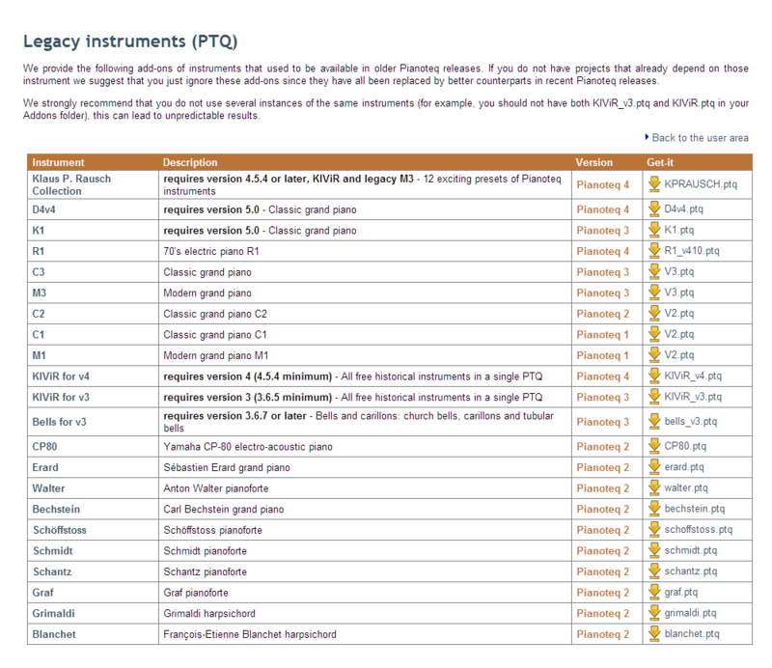772x668 pixels.
Task: Click download icon in the C1 row
Action: (654, 334)
